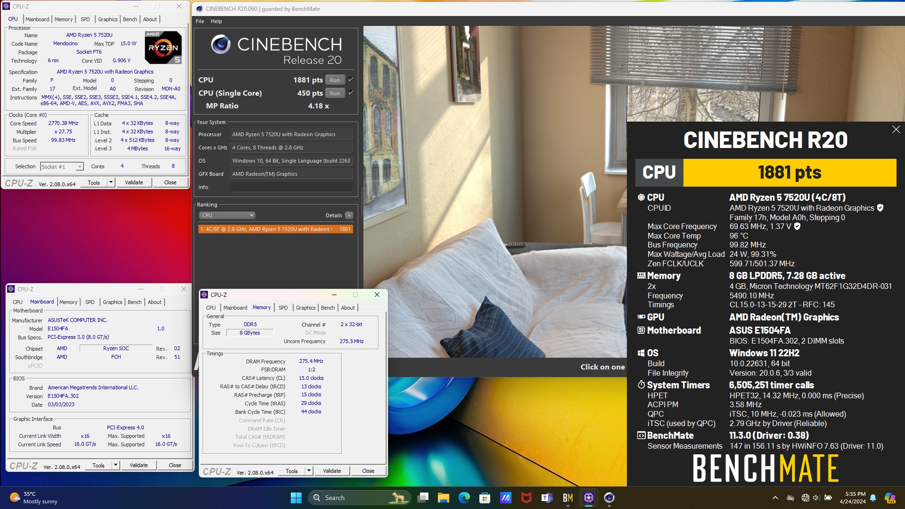The width and height of the screenshot is (905, 509).
Task: Open Tools dropdown arrow in Mainboard CPU-Z window
Action: pos(116,465)
